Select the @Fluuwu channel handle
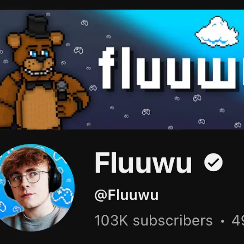The width and height of the screenshot is (244, 244). pos(126,195)
